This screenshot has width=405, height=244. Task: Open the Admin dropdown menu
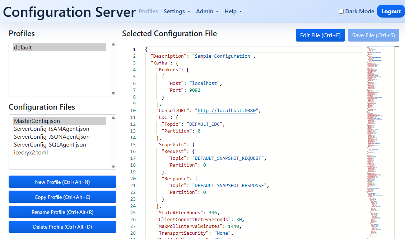[207, 11]
